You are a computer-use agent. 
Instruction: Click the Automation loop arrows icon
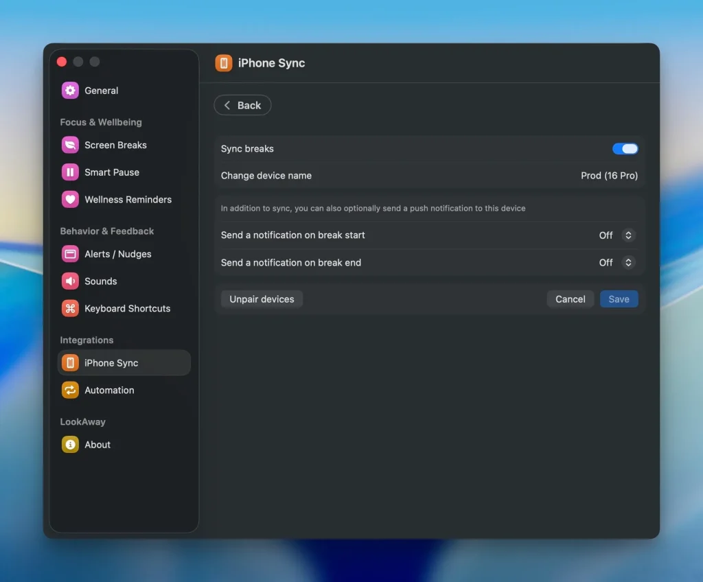[x=70, y=391]
